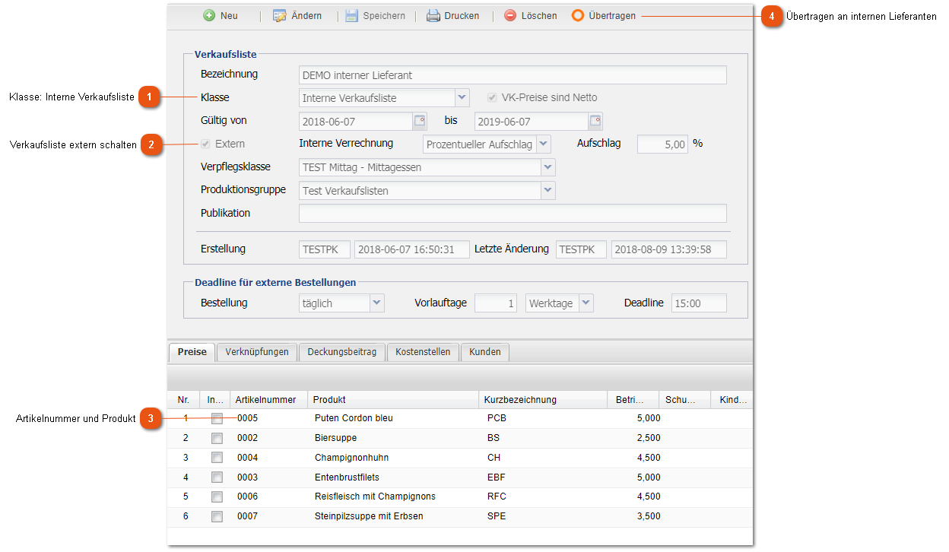Click article number 0005

tap(248, 418)
